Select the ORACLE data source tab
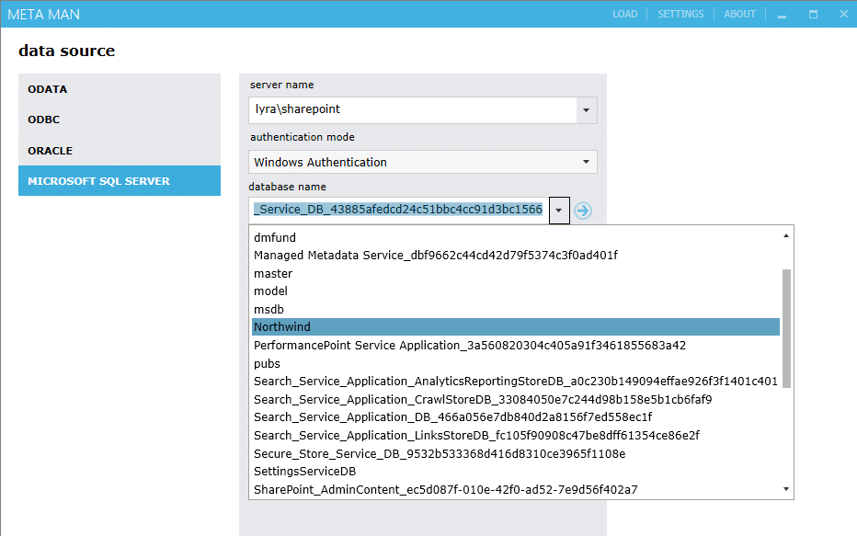 (120, 150)
